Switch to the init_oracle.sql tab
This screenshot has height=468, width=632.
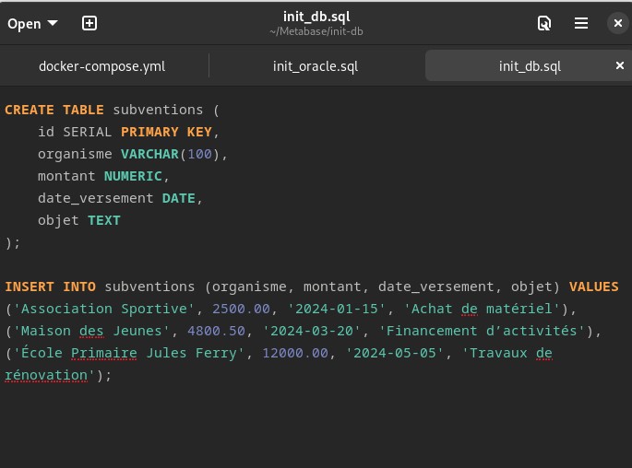coord(316,66)
